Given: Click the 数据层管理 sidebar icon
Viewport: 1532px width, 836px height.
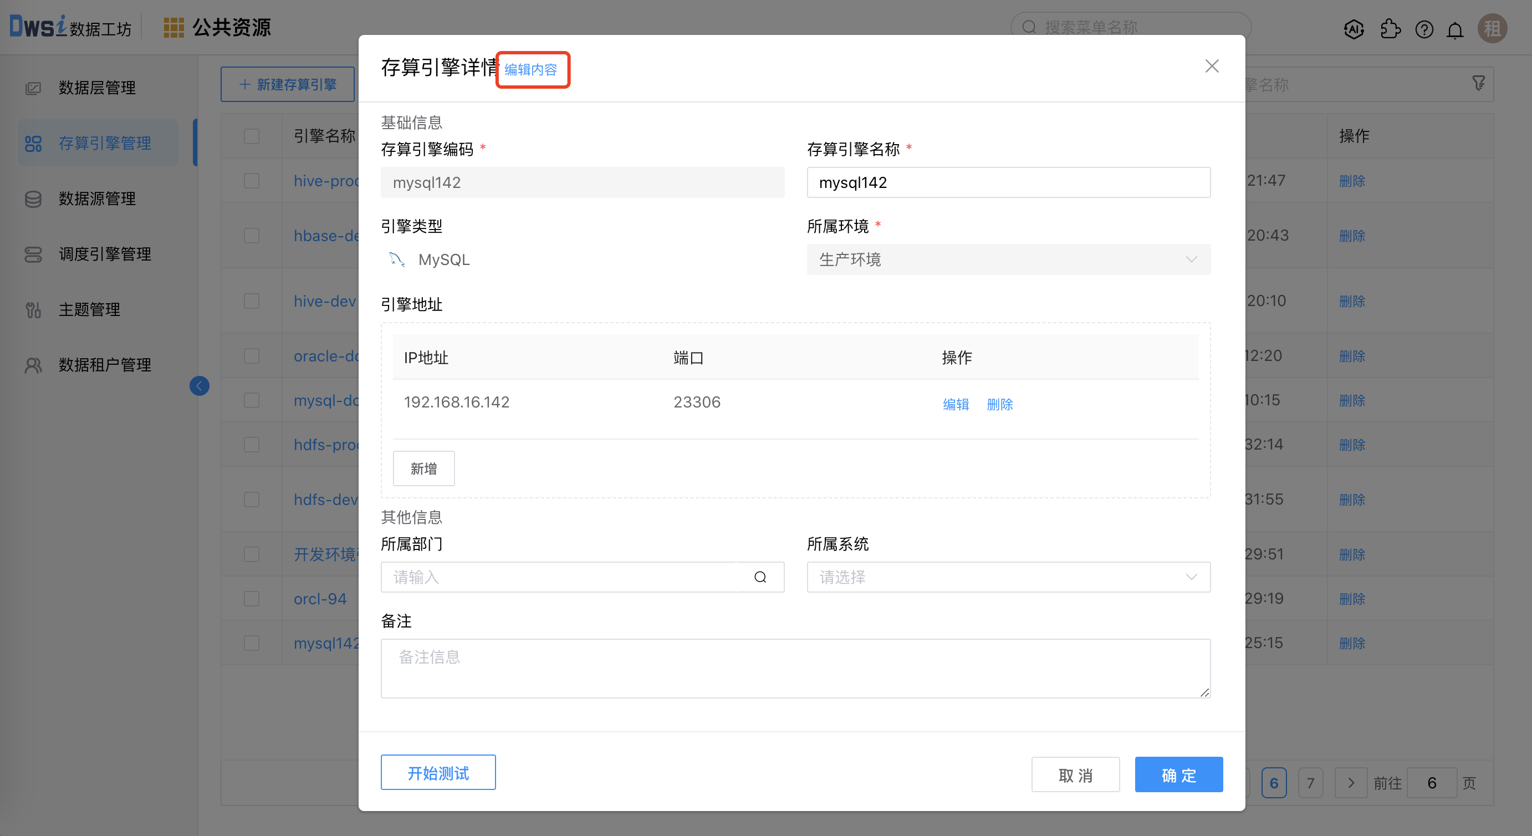Looking at the screenshot, I should point(33,88).
